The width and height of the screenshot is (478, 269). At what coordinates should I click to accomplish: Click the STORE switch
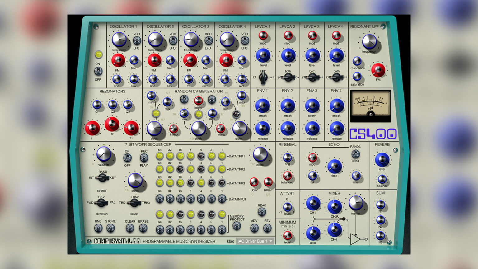coord(111,228)
